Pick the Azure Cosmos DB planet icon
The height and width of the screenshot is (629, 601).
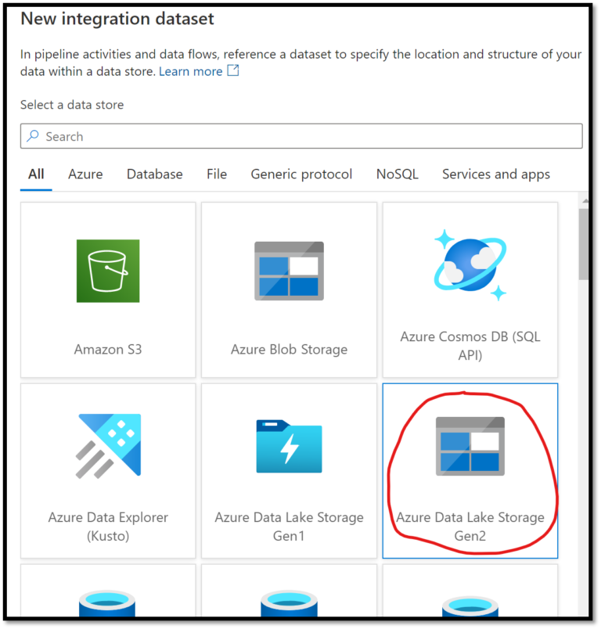470,265
